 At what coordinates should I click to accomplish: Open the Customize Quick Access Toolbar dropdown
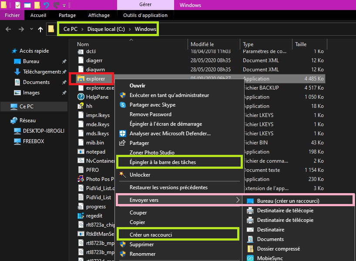[64, 5]
